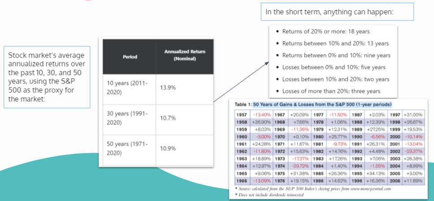Image resolution: width=434 pixels, height=201 pixels.
Task: Click the +25.77% value for 1980
Action: pos(339,136)
